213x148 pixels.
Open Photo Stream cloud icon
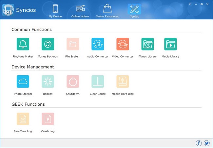(23, 82)
